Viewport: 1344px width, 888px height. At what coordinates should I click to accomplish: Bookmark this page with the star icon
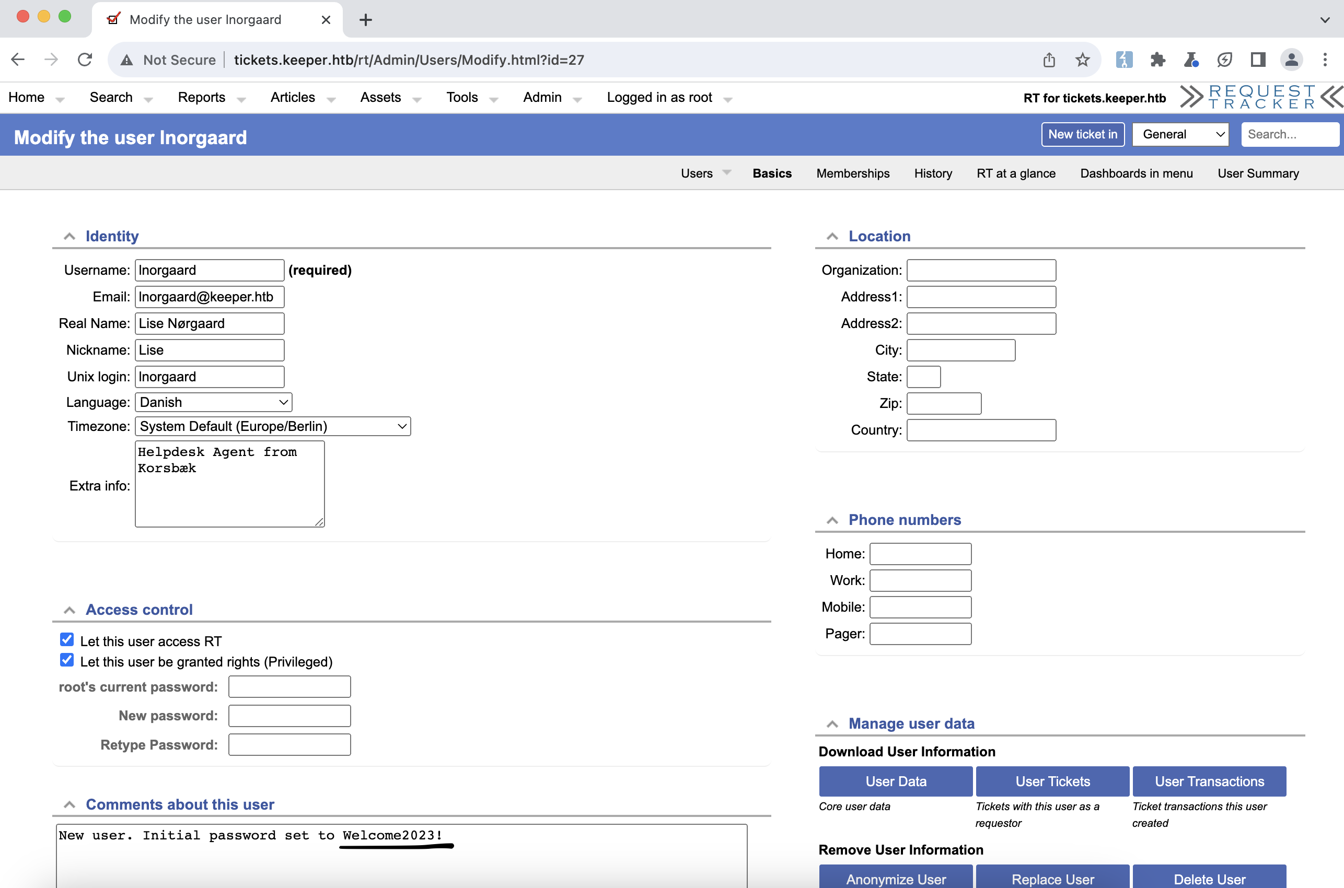[x=1082, y=60]
